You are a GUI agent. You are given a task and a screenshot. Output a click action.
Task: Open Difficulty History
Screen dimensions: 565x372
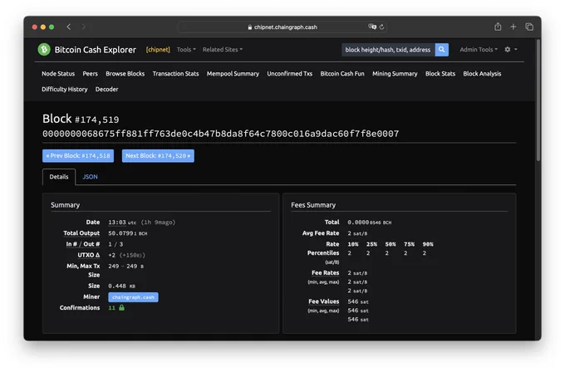tap(65, 90)
